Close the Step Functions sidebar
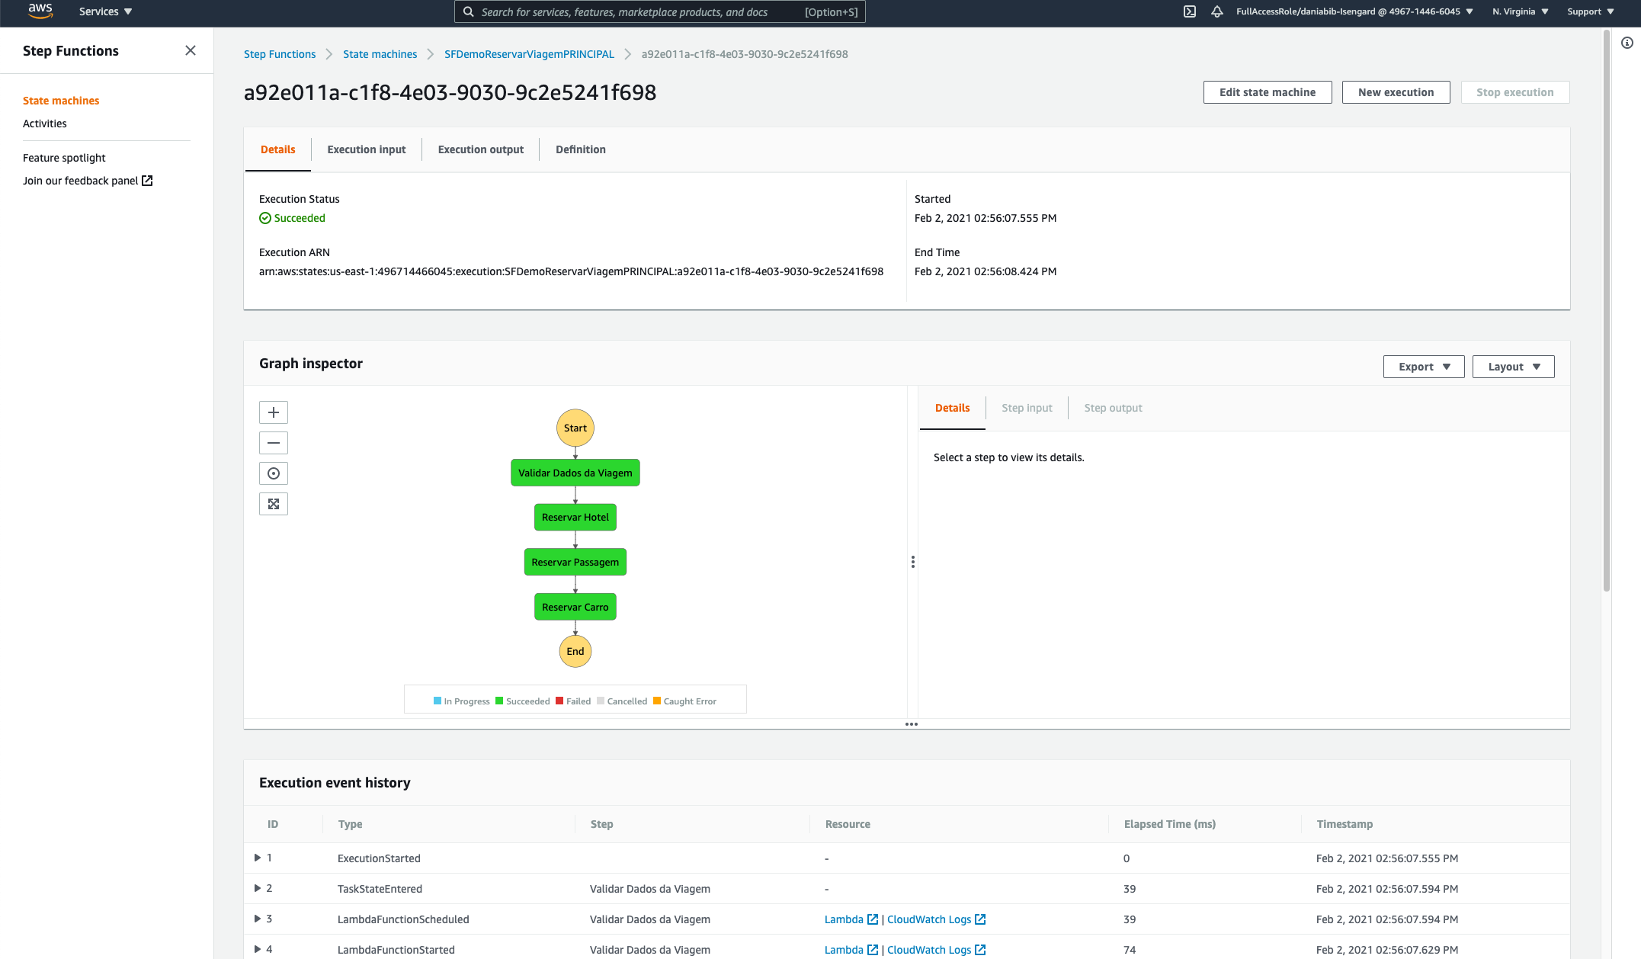The image size is (1641, 959). click(191, 50)
